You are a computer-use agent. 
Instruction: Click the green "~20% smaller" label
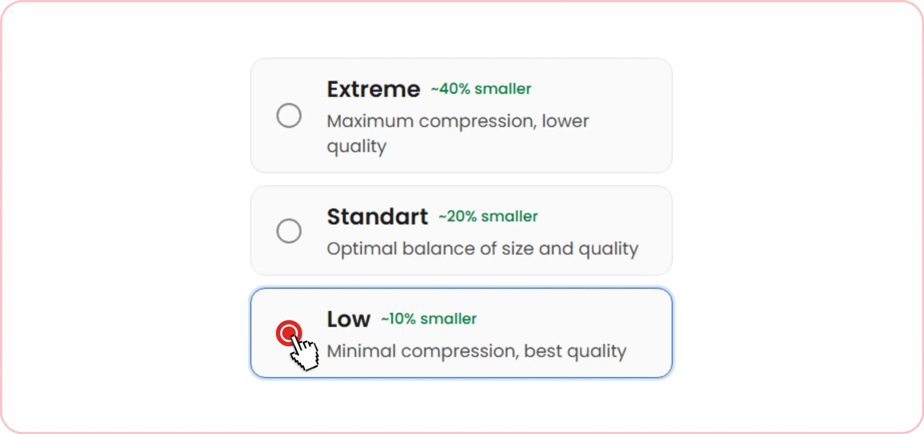point(488,216)
